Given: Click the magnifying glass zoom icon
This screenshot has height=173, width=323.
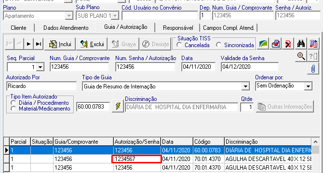Looking at the screenshot, I should click(x=301, y=56).
